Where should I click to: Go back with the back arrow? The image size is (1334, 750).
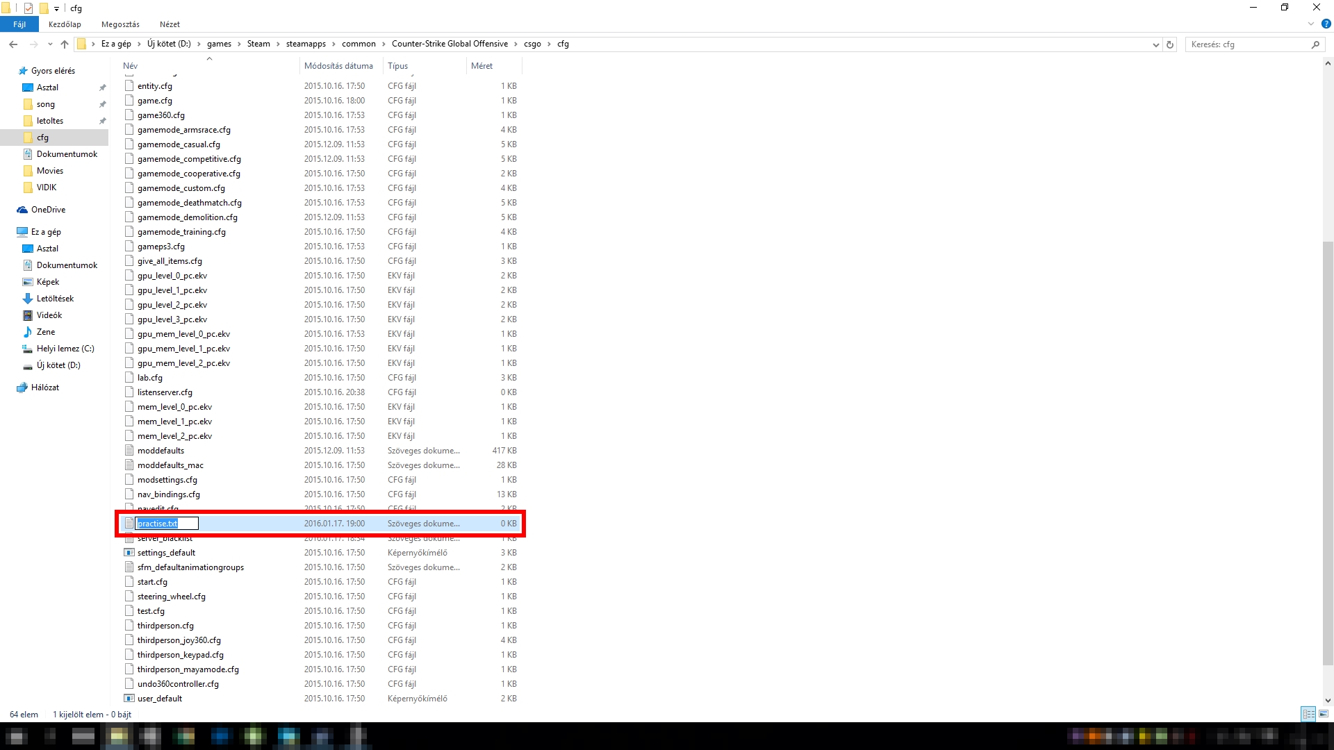[x=13, y=44]
